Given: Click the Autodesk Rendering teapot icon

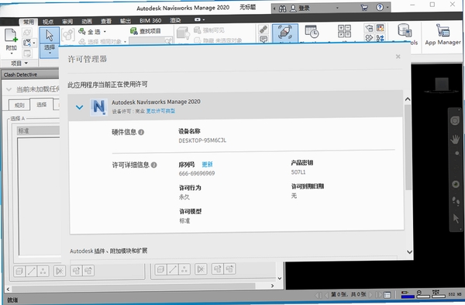Looking at the screenshot, I should pos(369,28).
